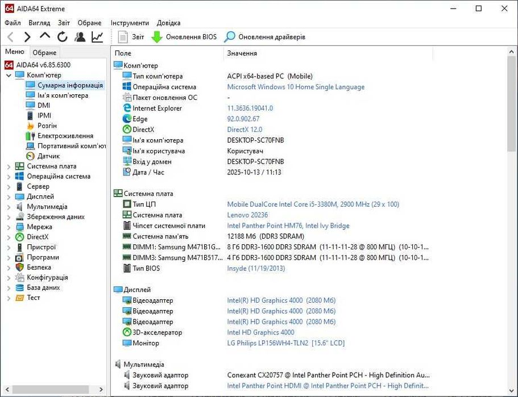Expand the Системна плата tree node

coord(9,166)
